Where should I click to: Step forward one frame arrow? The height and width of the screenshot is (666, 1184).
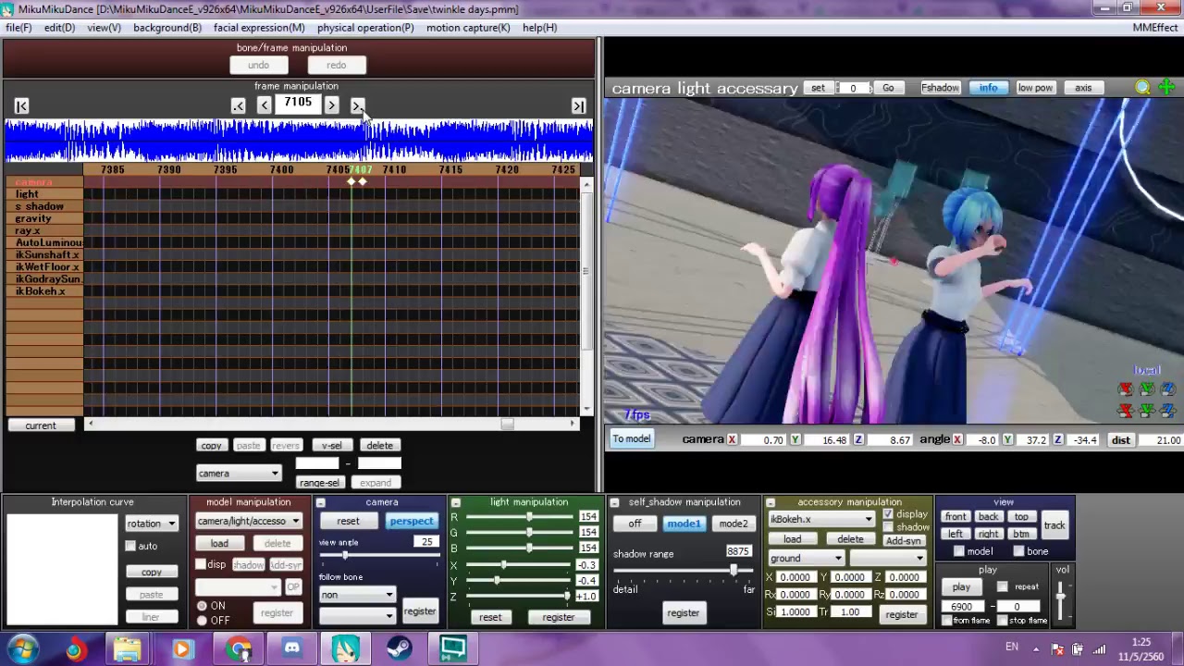coord(331,105)
